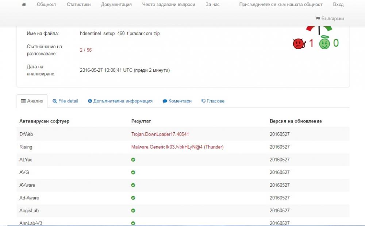Viewport: 365px width, 226px height.
Task: Click the detection ratio 2 / 56
Action: [86, 50]
